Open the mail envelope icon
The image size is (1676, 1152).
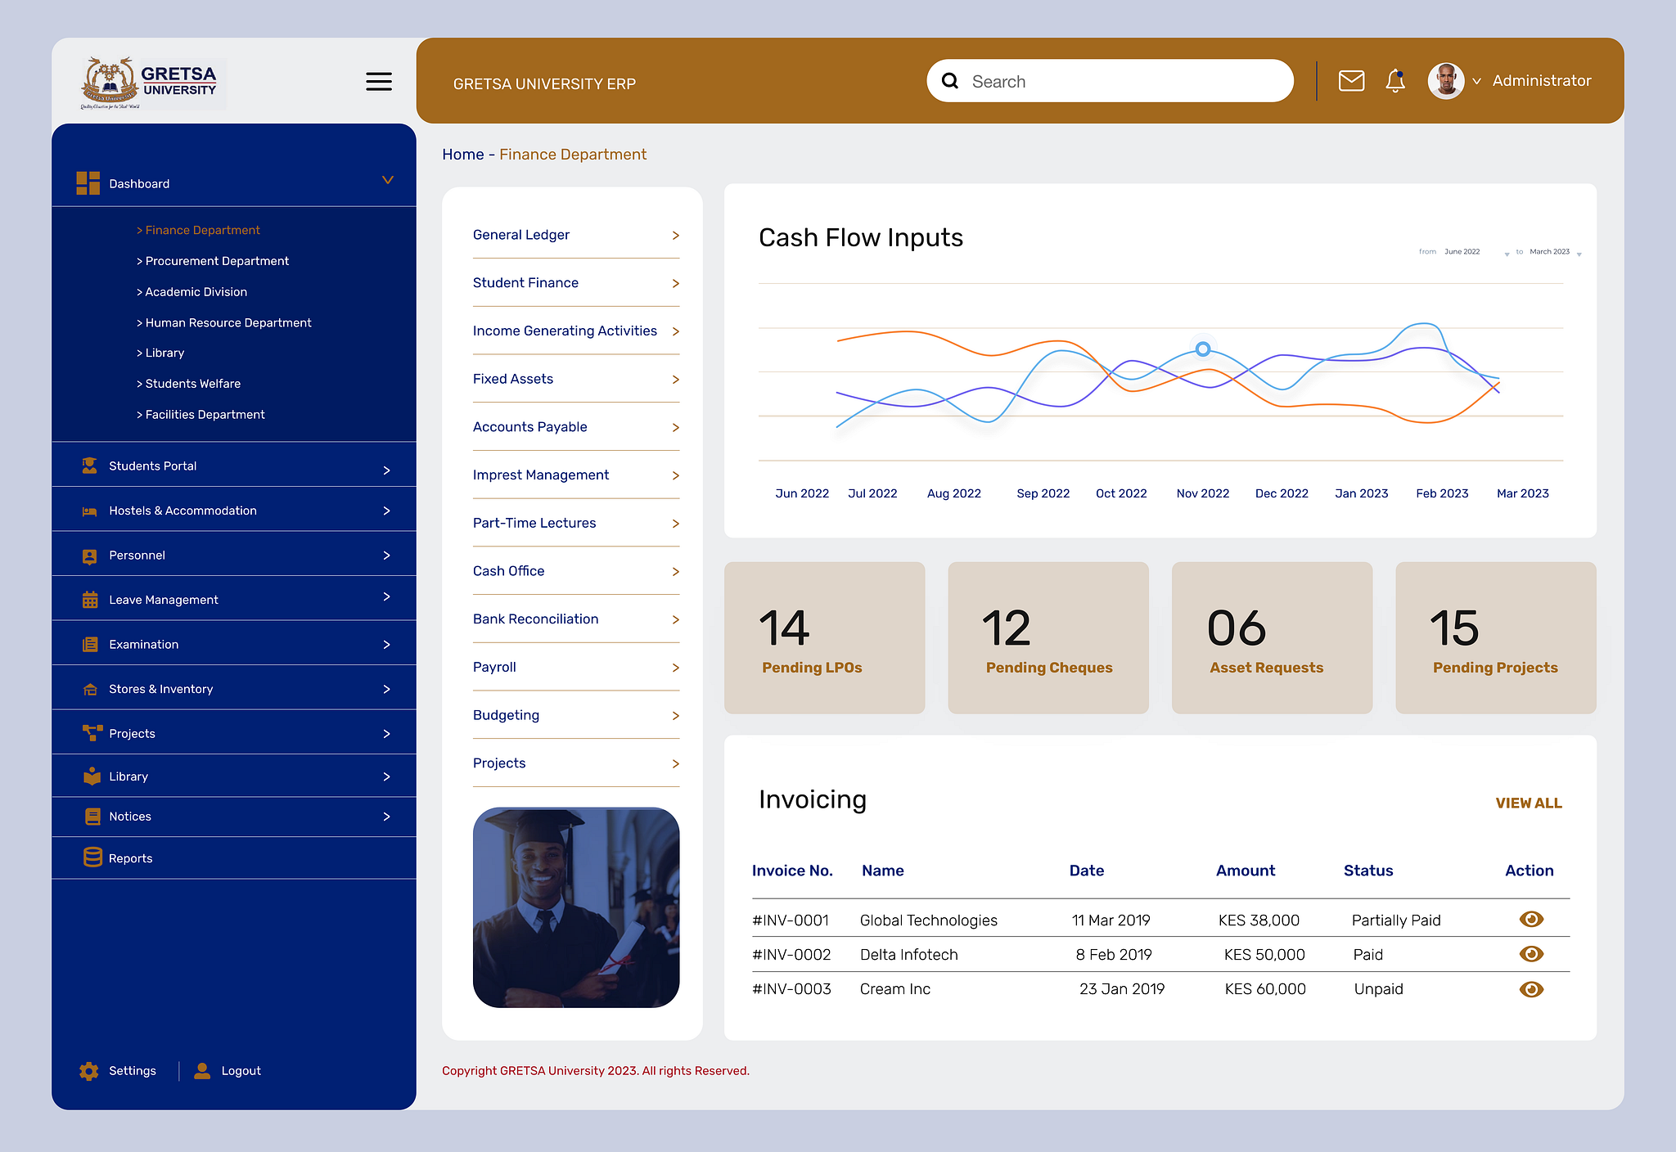click(1351, 81)
